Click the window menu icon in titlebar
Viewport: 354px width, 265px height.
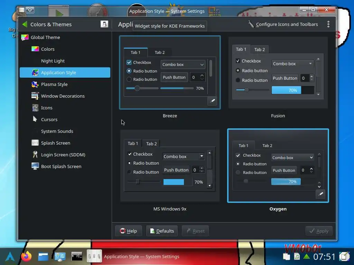click(22, 10)
